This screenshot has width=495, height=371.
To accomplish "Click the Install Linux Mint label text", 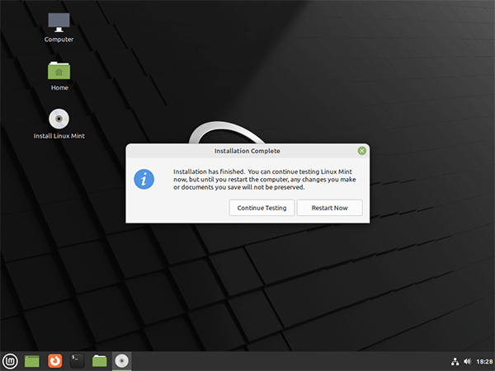I will click(x=59, y=136).
